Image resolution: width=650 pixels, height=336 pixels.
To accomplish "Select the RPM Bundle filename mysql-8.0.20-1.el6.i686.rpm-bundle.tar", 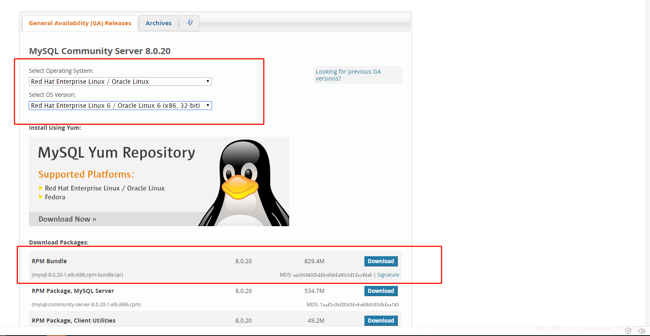I will 77,275.
